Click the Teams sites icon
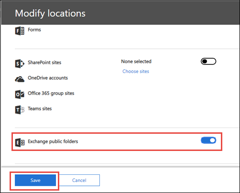240x193 pixels. click(20, 110)
